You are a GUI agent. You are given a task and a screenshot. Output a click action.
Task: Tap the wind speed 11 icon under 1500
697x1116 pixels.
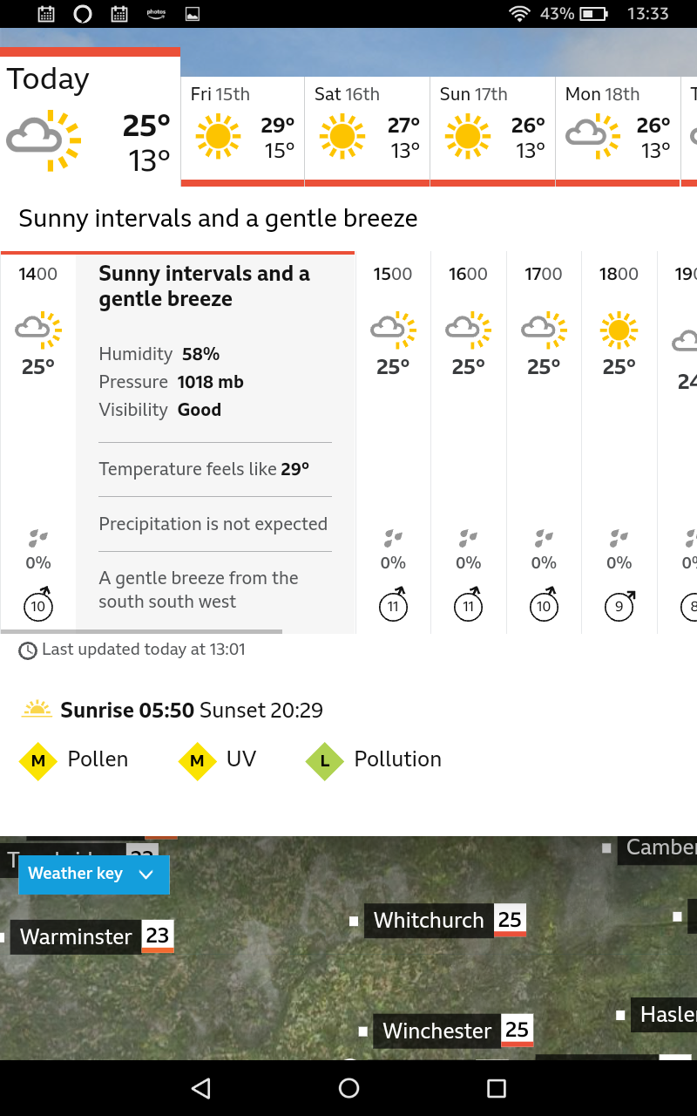(x=393, y=603)
